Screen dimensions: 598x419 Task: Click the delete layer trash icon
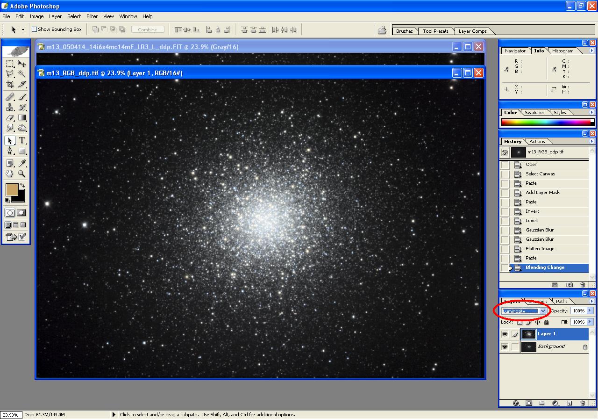(x=583, y=403)
